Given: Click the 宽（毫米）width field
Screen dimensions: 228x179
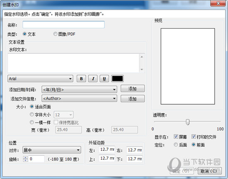Looking at the screenshot, I should coord(68,130).
